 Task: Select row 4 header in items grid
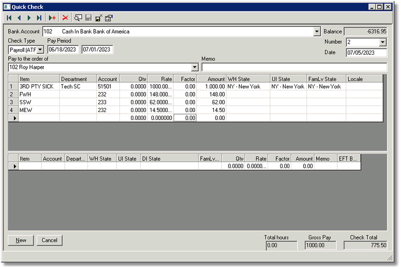tap(13, 110)
